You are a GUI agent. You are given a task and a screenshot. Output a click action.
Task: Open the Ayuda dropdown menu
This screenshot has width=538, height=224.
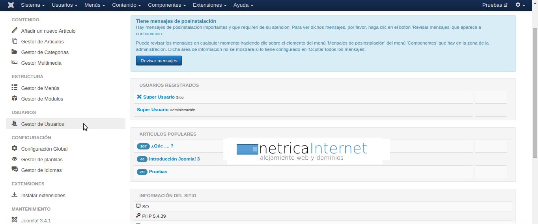(243, 5)
